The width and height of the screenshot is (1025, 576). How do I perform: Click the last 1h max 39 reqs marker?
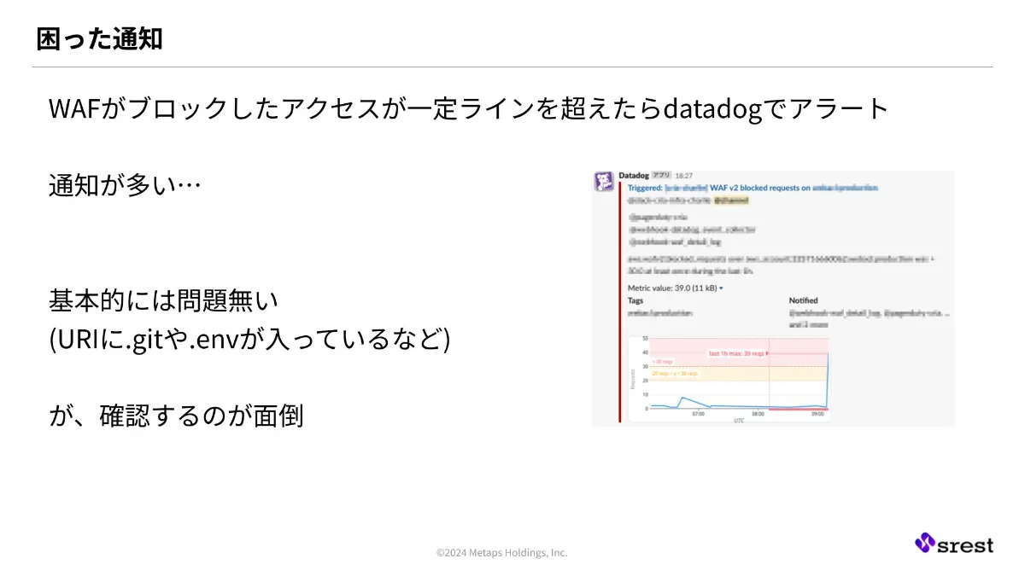click(x=738, y=353)
